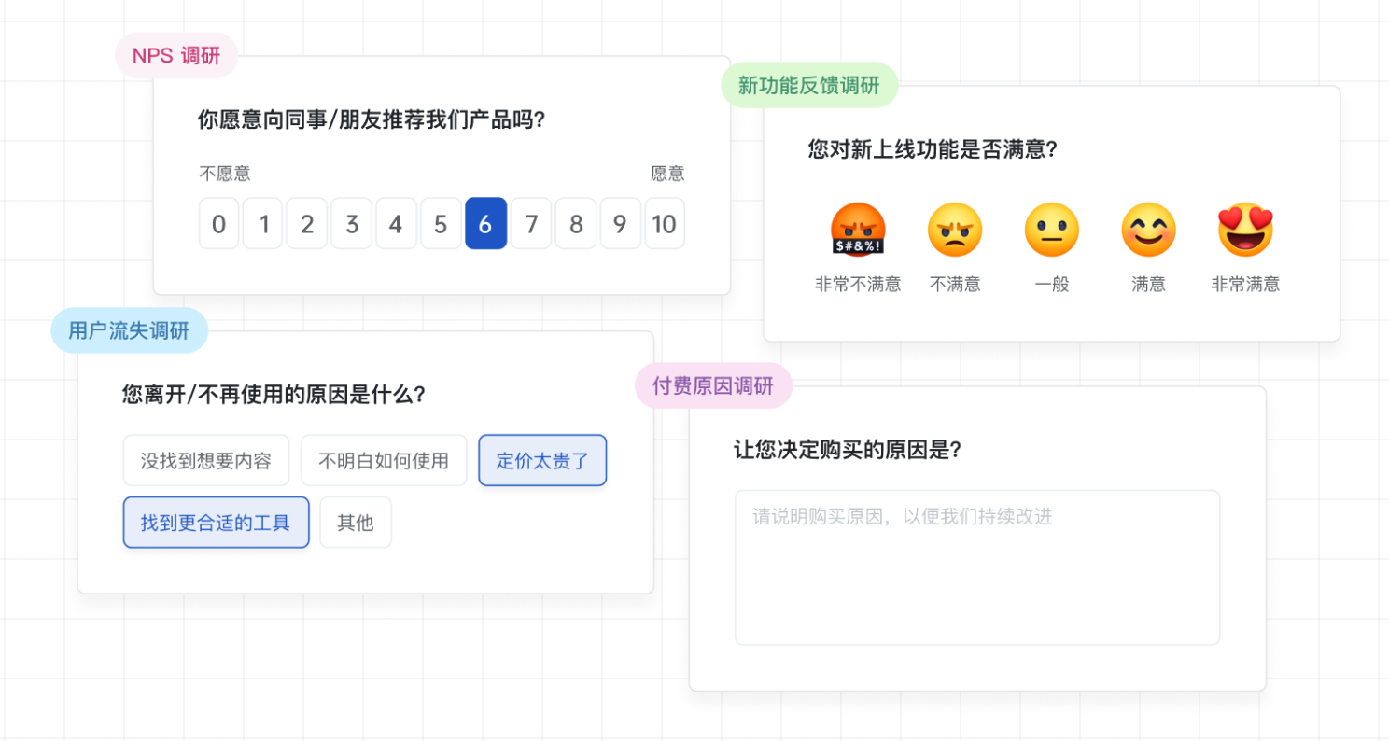Select NPS score 5

(x=442, y=224)
